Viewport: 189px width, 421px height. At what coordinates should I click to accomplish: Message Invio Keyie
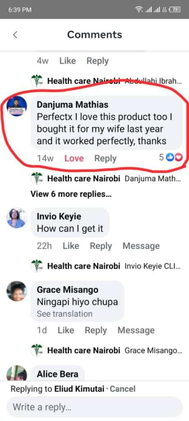(x=141, y=246)
